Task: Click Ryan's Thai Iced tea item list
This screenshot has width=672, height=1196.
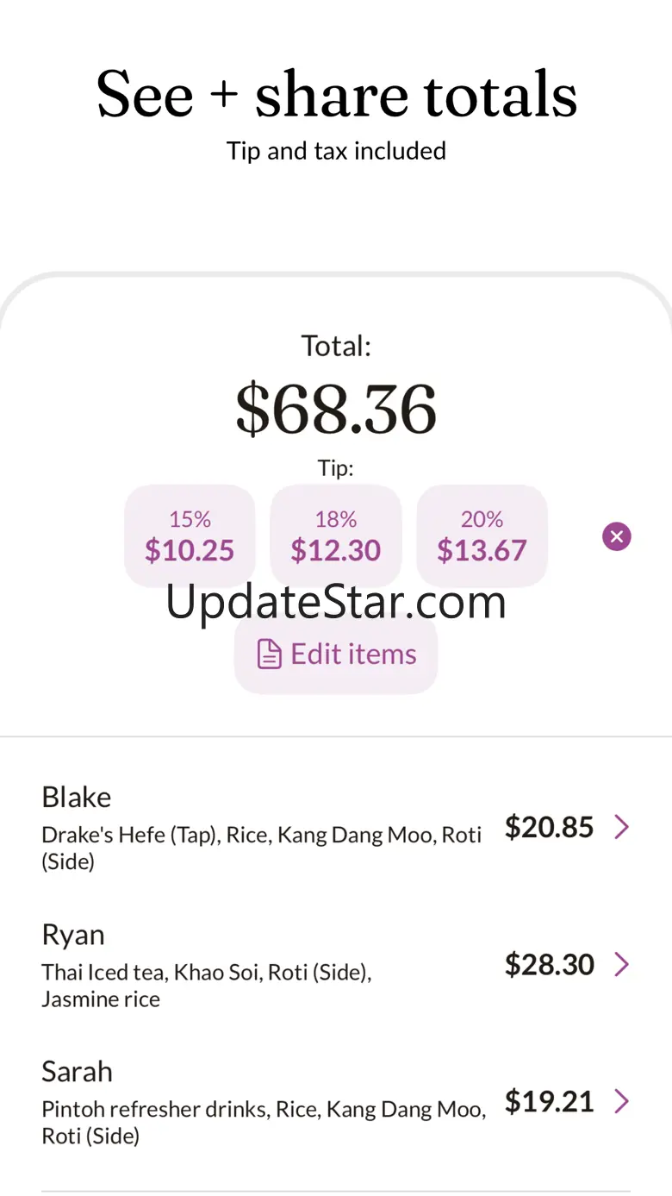Action: pos(207,986)
